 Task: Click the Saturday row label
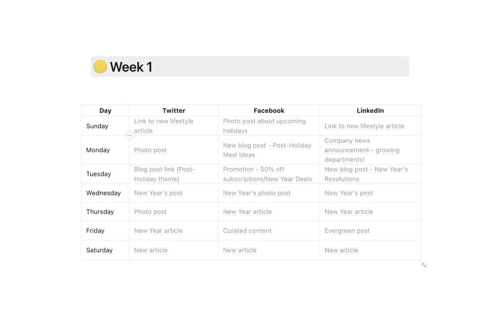pos(100,250)
